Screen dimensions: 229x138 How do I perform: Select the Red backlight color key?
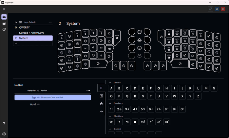click(x=169, y=33)
